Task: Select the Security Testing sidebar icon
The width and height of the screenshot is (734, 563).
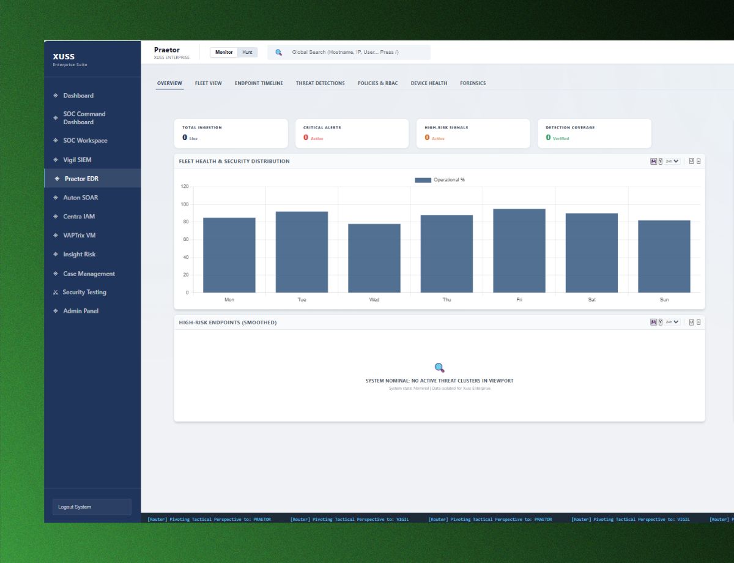Action: click(56, 292)
